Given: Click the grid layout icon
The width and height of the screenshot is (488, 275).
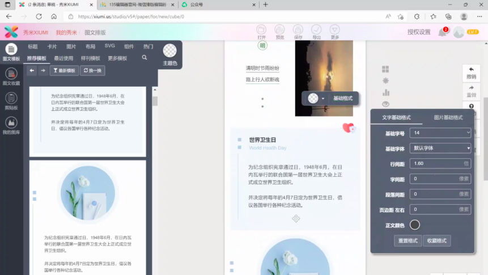Looking at the screenshot, I should [x=385, y=69].
